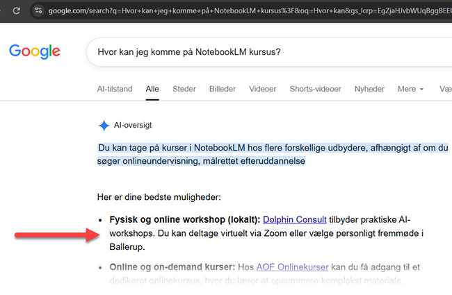The height and width of the screenshot is (295, 452).
Task: Click 'Fysisk og online workshop (lokalt):' heading
Action: [x=185, y=219]
